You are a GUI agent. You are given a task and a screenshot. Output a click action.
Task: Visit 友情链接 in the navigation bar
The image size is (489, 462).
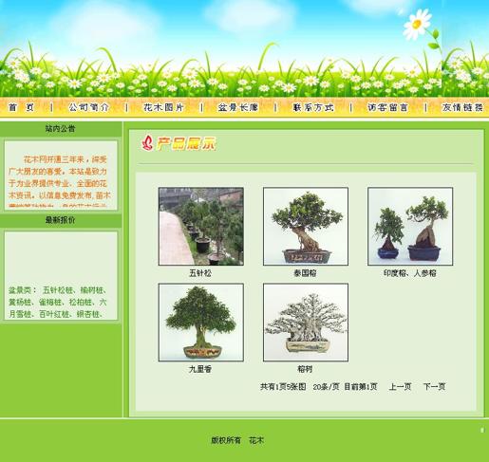tap(462, 107)
